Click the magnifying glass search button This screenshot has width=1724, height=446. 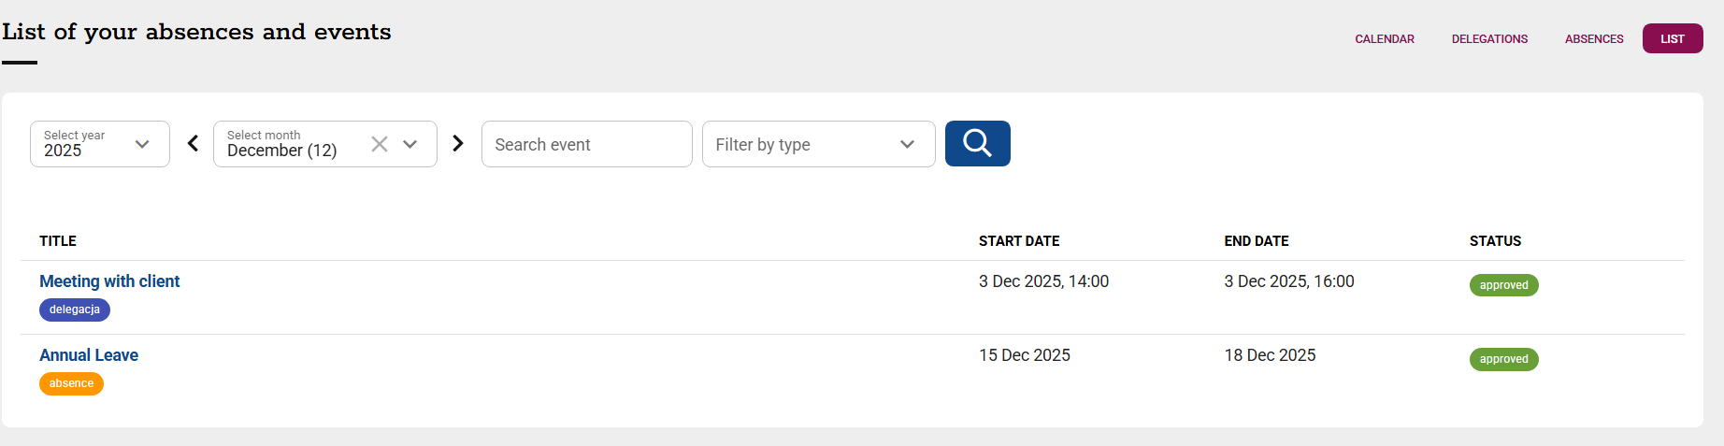(977, 143)
